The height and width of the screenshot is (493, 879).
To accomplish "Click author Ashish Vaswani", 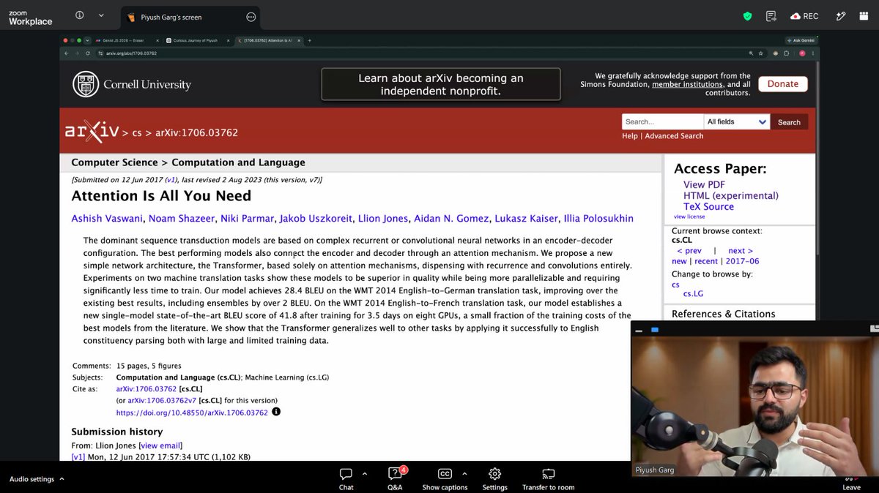I will pos(108,218).
